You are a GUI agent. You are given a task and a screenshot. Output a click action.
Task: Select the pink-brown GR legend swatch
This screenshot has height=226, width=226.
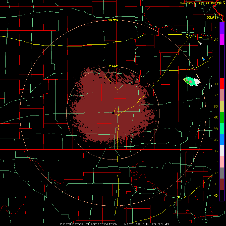tap(222, 95)
